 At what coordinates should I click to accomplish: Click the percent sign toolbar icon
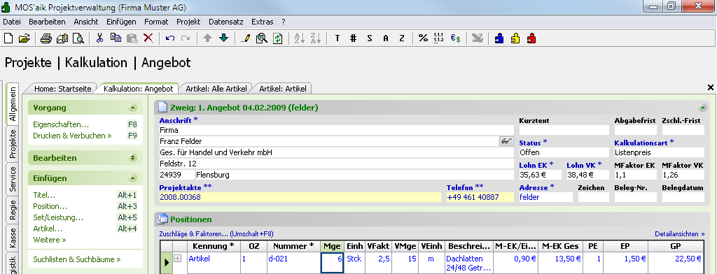[x=423, y=38]
